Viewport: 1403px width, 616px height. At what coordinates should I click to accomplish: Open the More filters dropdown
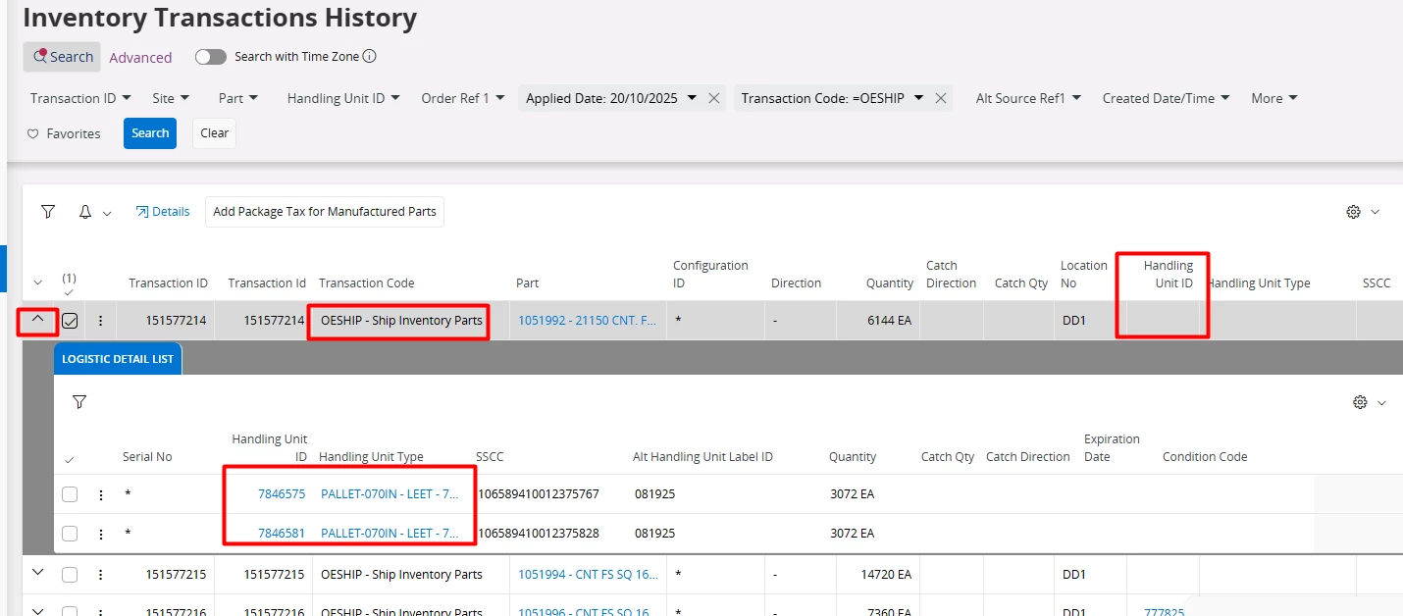pyautogui.click(x=1273, y=98)
